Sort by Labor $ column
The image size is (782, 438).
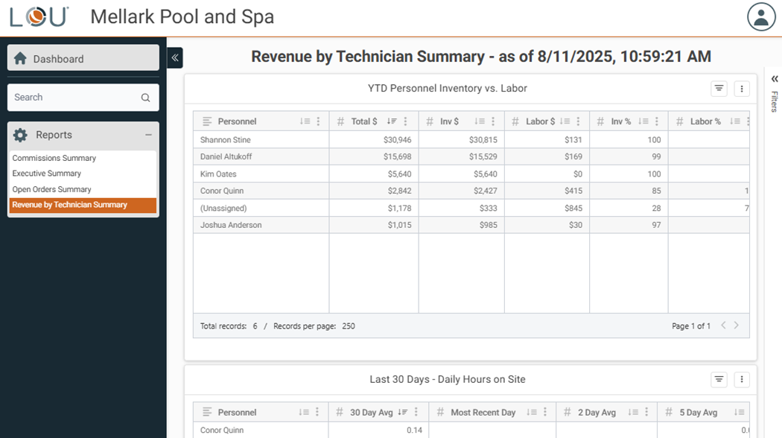[x=565, y=121]
